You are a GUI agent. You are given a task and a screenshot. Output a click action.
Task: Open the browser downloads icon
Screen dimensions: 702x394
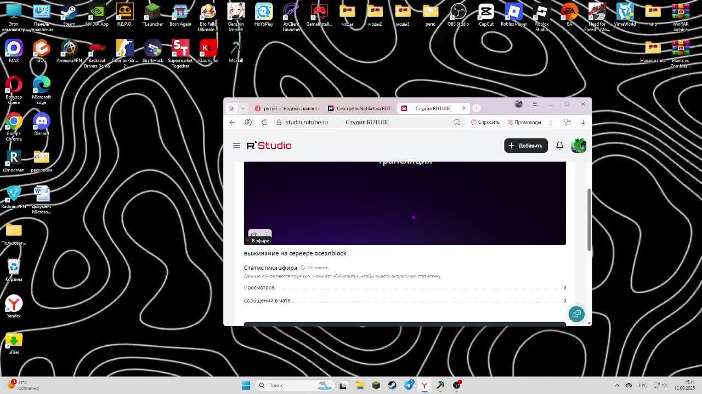583,122
